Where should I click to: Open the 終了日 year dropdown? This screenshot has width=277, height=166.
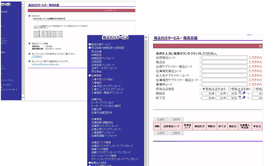click(206, 98)
